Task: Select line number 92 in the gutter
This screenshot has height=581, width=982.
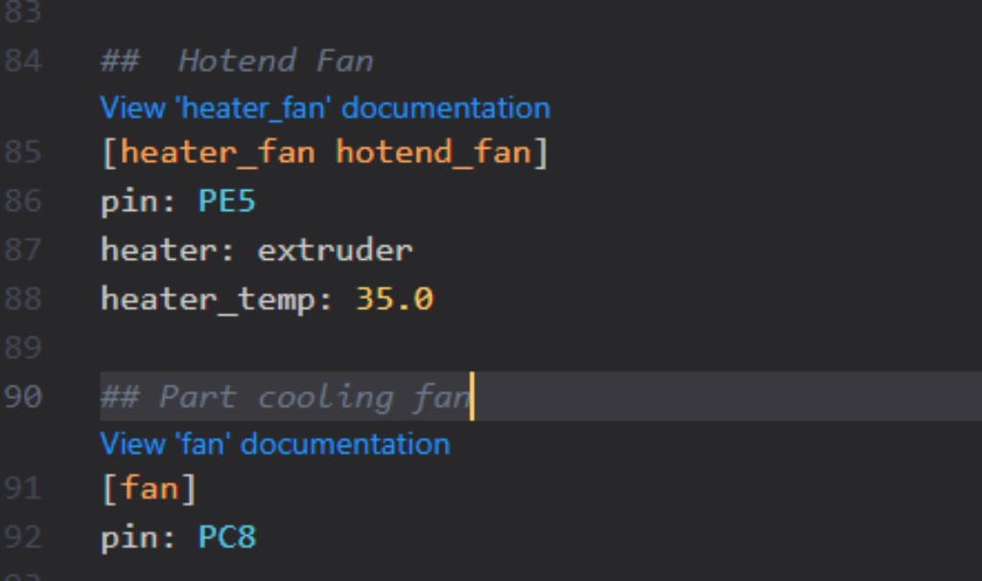Action: coord(23,537)
